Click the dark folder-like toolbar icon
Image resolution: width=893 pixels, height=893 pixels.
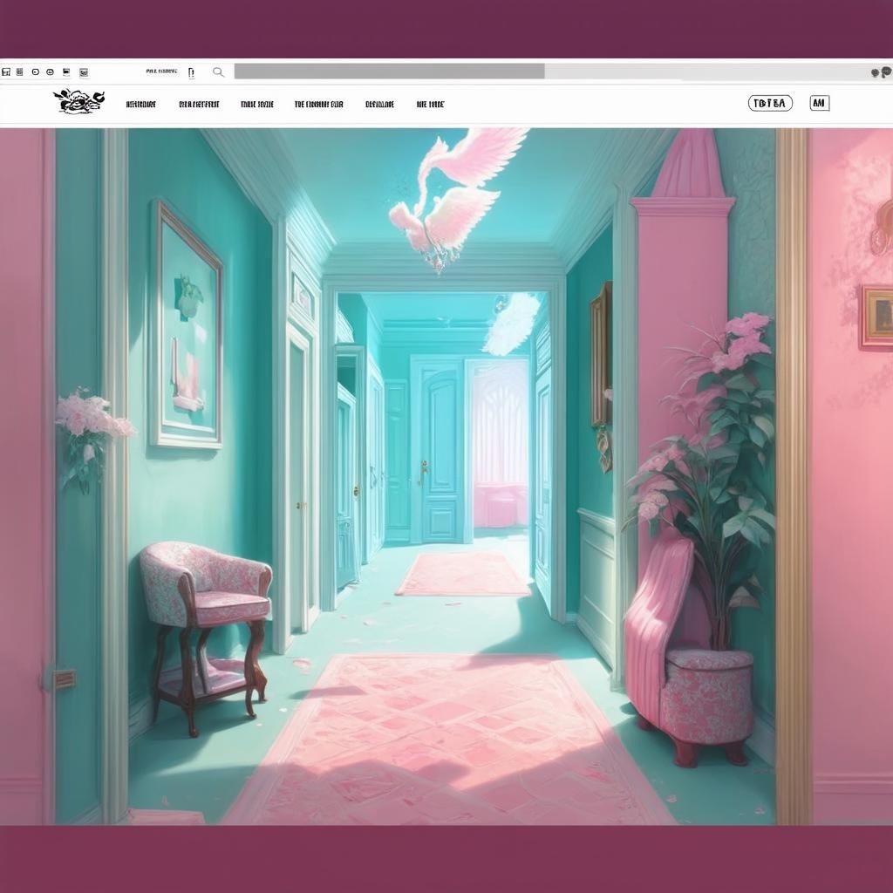click(x=66, y=72)
